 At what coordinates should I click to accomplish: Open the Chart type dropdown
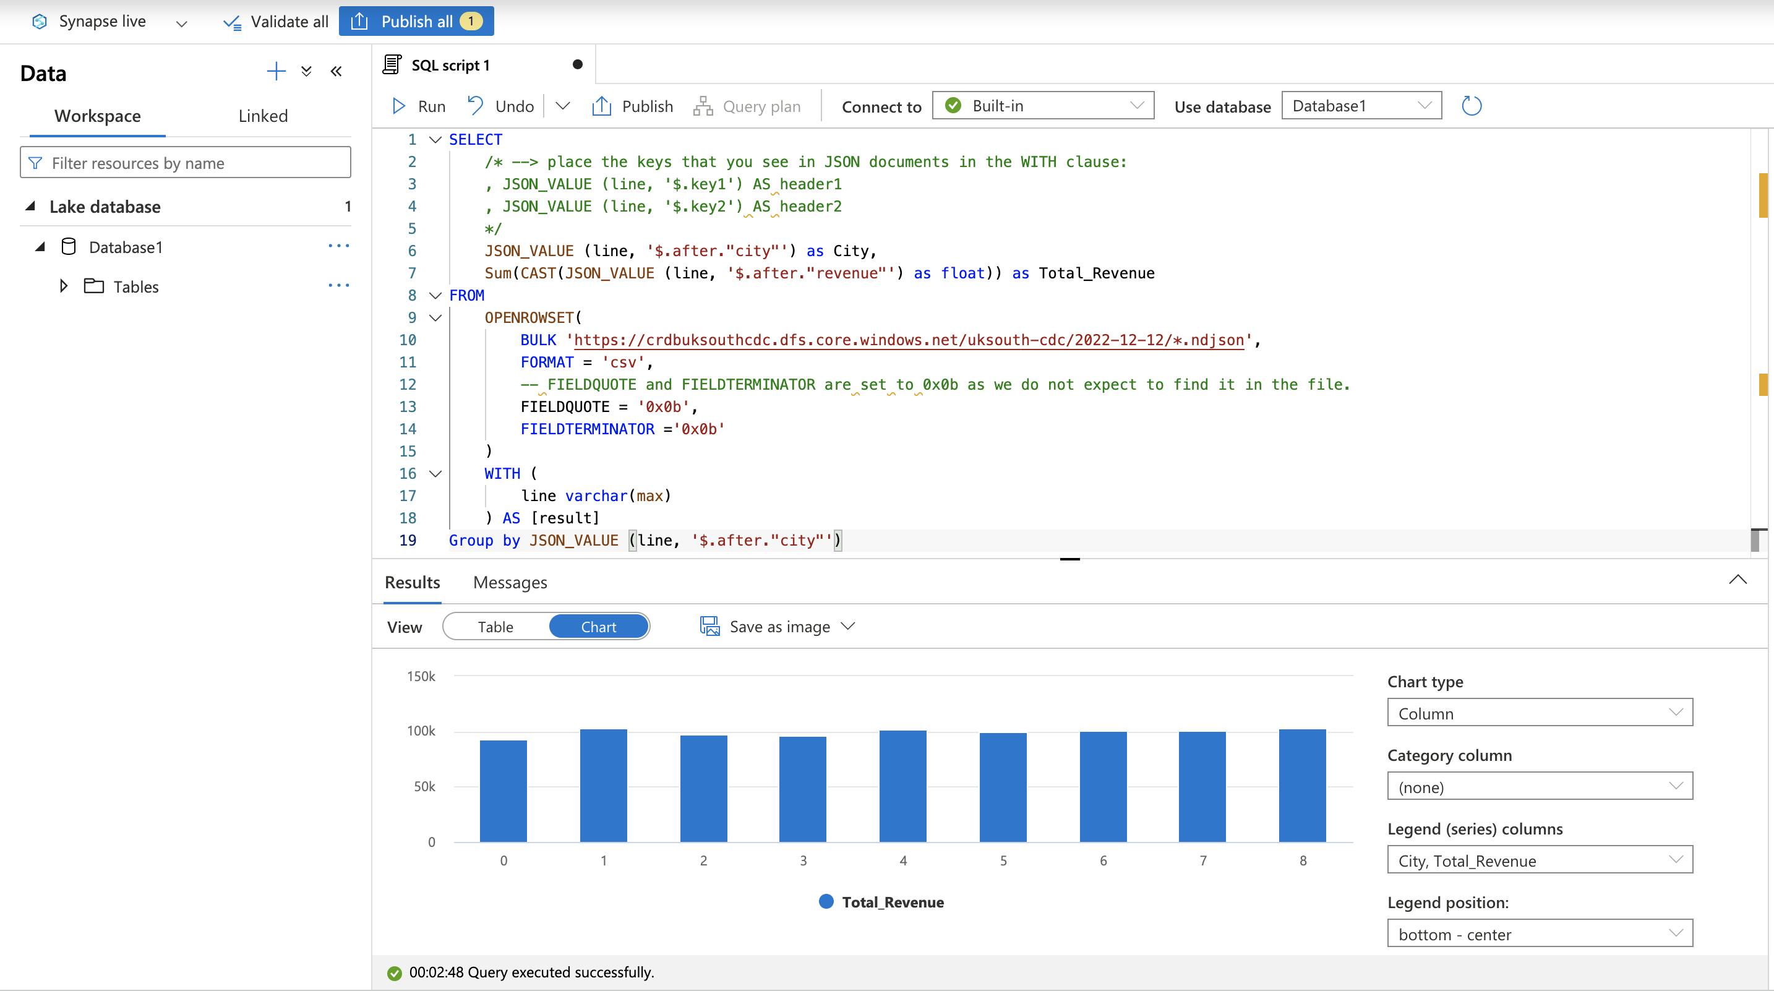pos(1539,713)
